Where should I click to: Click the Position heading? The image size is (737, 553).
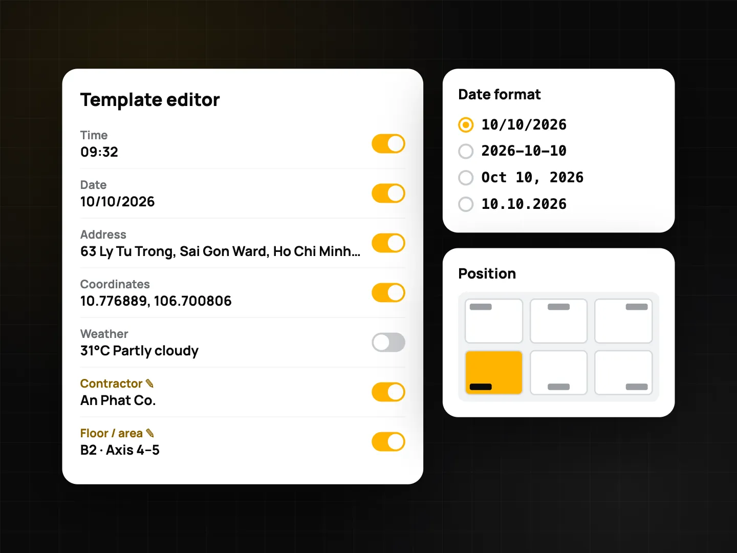487,273
